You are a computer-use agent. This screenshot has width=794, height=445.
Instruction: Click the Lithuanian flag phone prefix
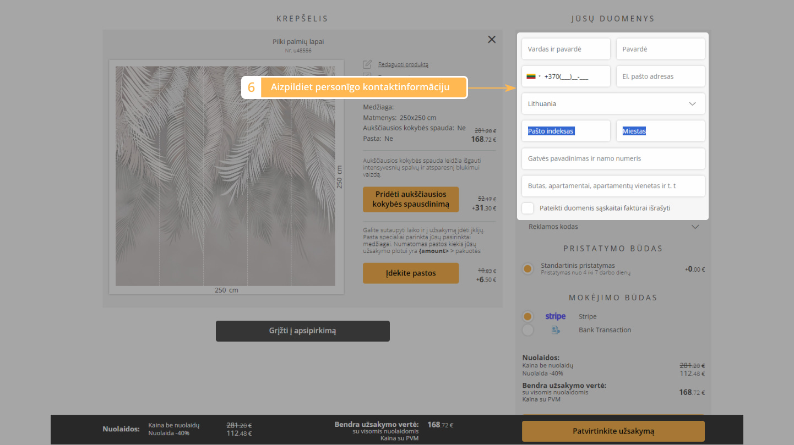pyautogui.click(x=531, y=76)
